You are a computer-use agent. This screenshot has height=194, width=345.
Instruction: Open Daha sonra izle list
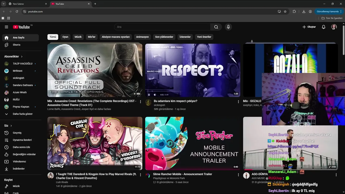[x=20, y=147]
